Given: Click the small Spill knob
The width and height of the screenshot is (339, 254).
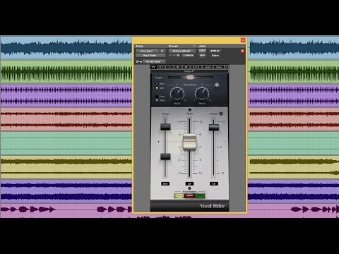Looking at the screenshot, I should point(217,85).
